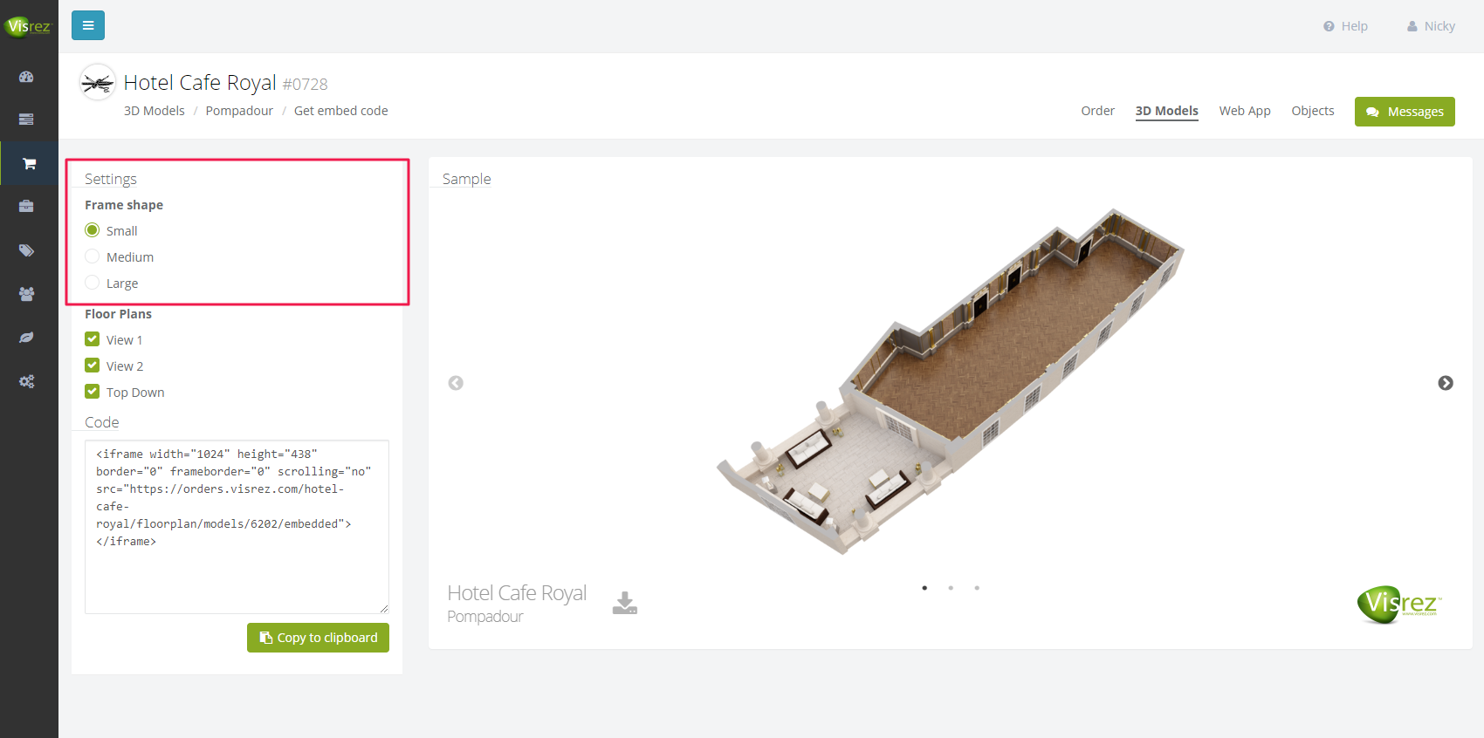Toggle the hamburger menu button
Image resolution: width=1484 pixels, height=738 pixels.
coord(88,25)
